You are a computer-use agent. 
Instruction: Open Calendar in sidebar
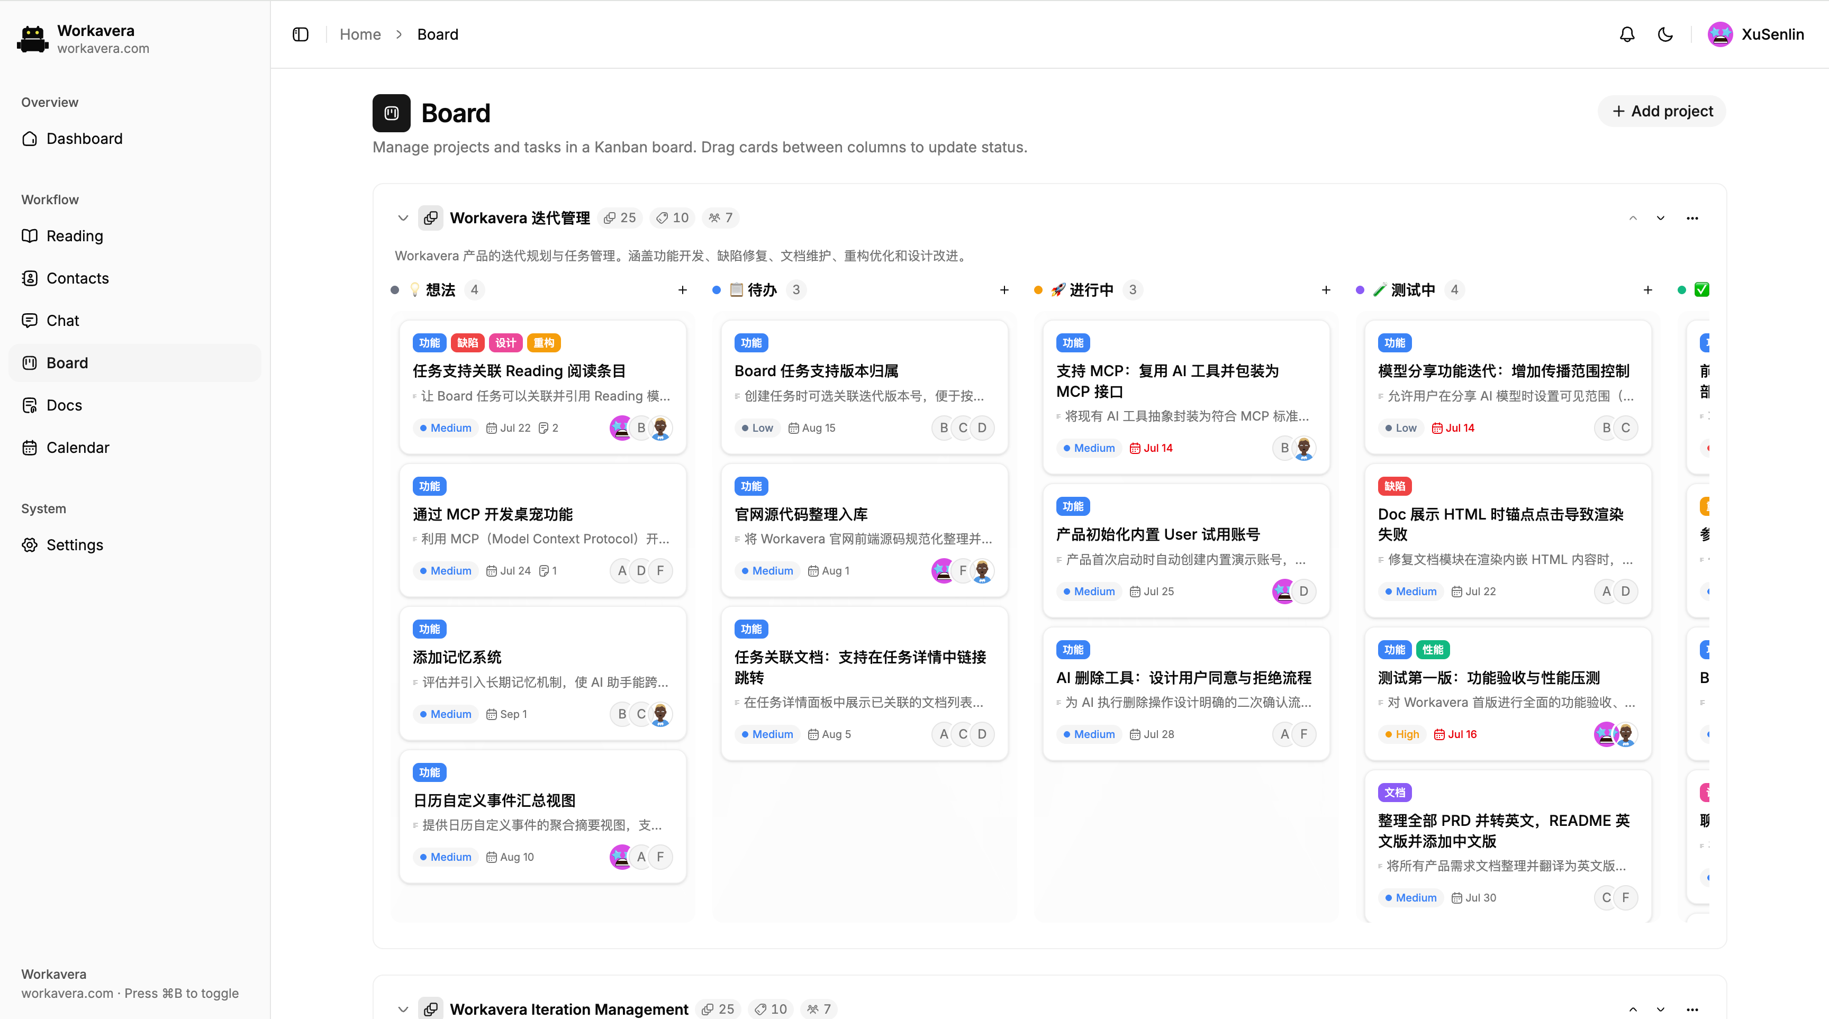(x=135, y=447)
